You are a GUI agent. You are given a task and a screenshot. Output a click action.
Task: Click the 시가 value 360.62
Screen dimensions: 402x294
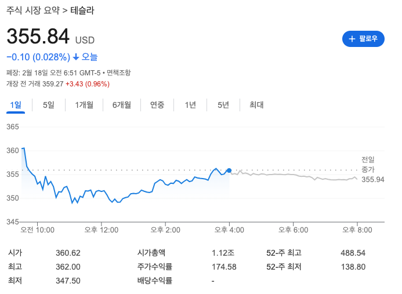(68, 253)
